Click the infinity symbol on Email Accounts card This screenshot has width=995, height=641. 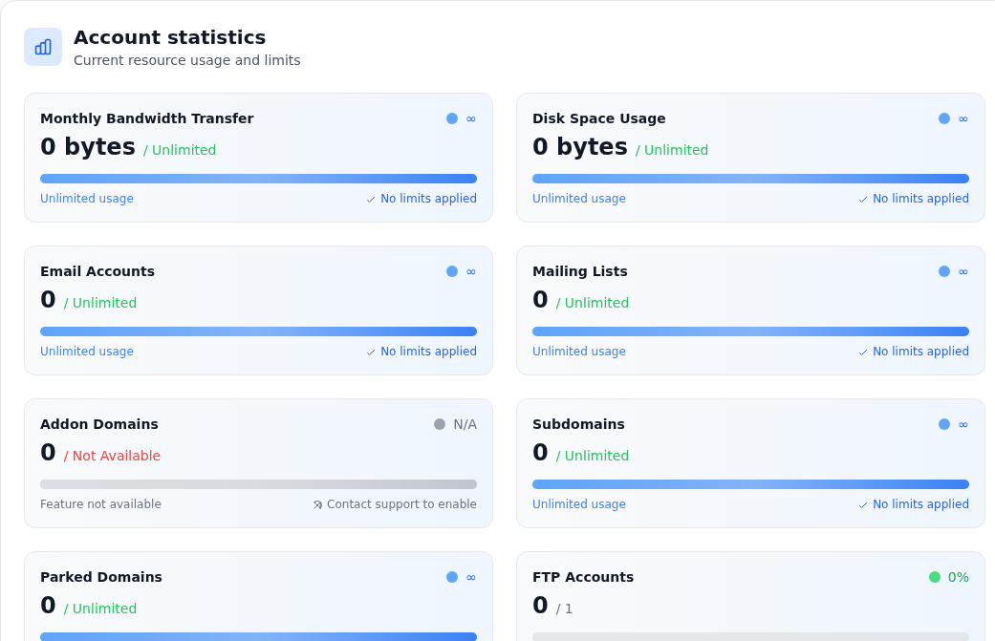471,271
